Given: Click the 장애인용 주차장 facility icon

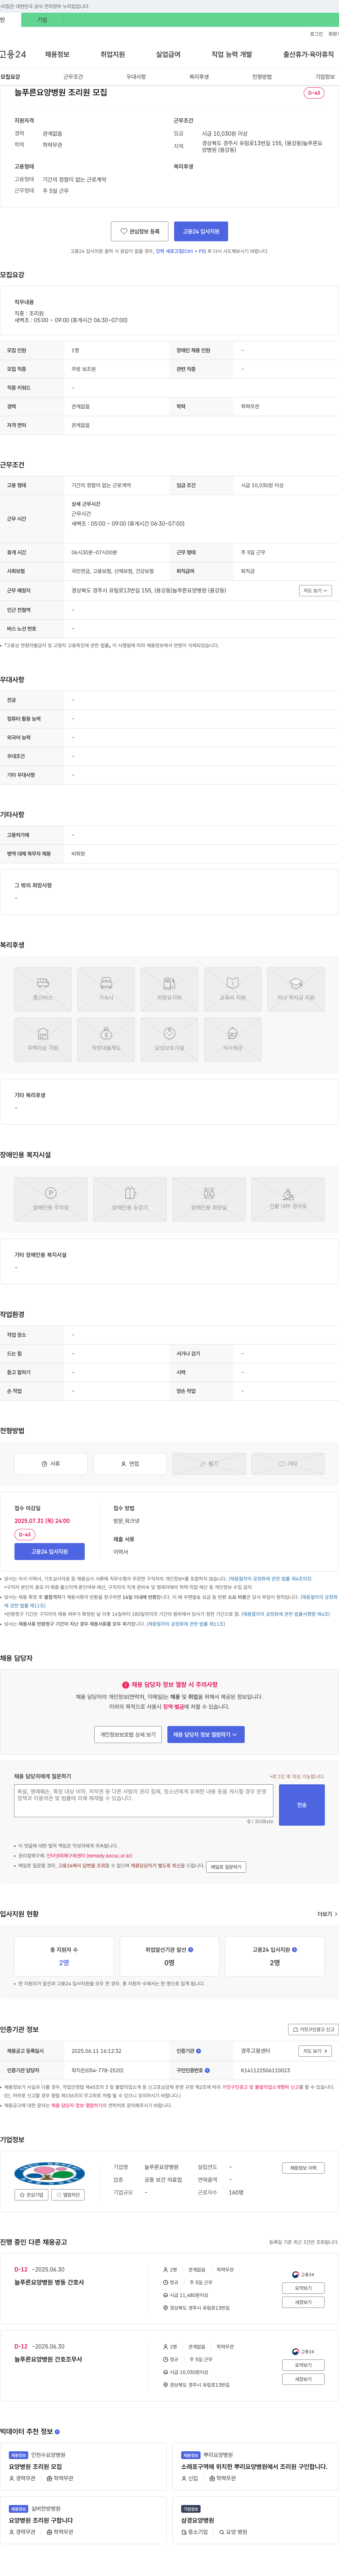Looking at the screenshot, I should click(50, 1199).
